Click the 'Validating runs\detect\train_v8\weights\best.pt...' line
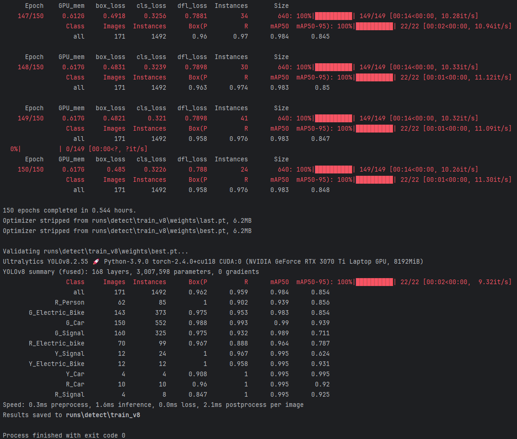Image resolution: width=517 pixels, height=439 pixels. pyautogui.click(x=95, y=251)
